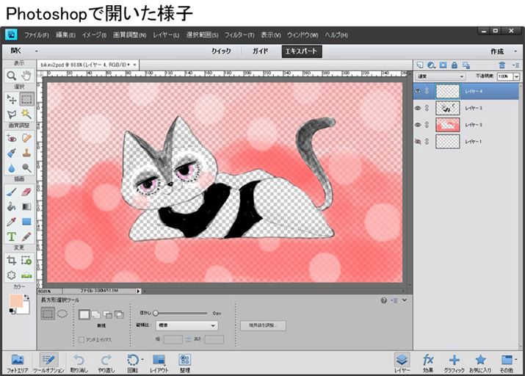Select the Eraser tool
This screenshot has width=525, height=376.
(26, 191)
